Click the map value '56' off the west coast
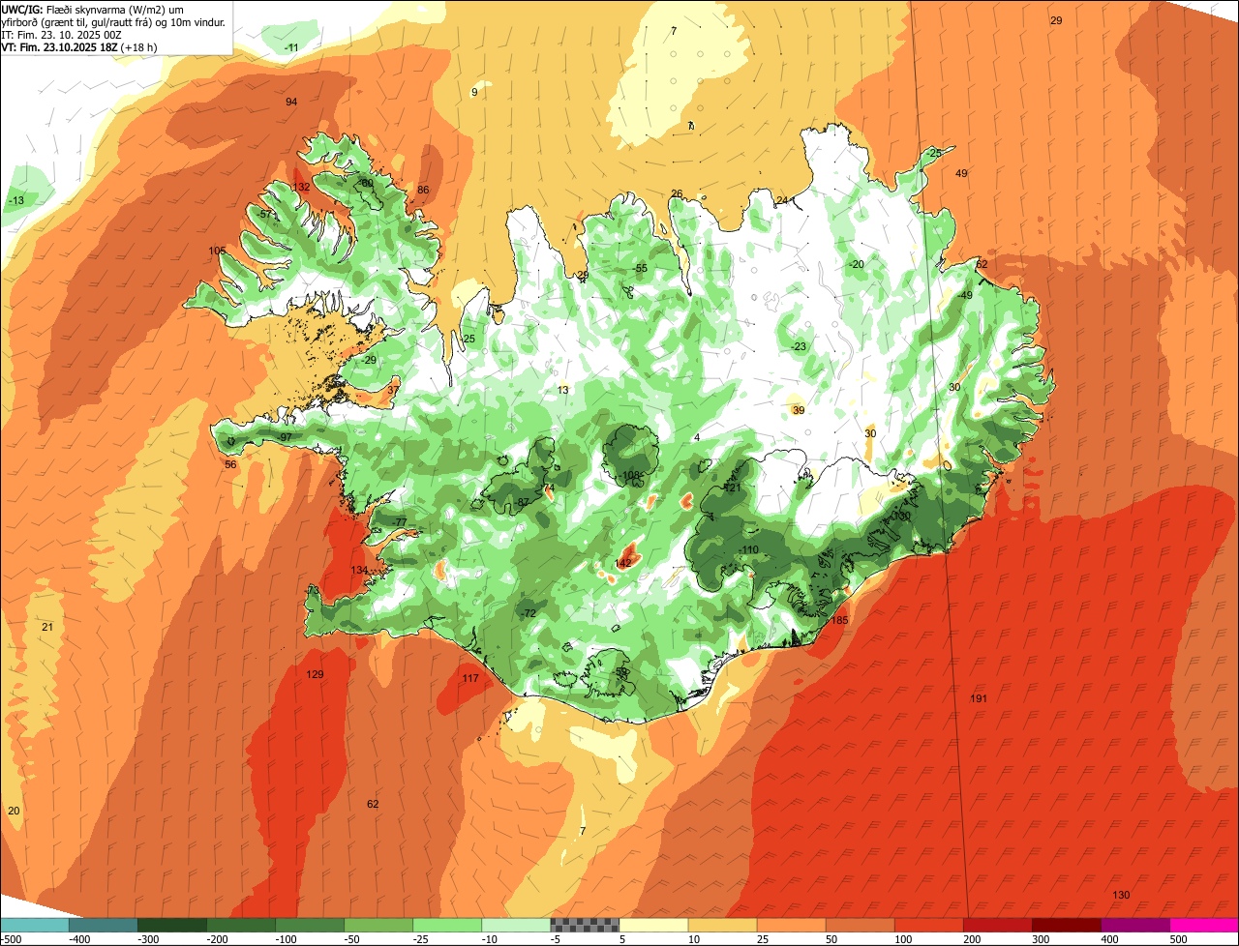The height and width of the screenshot is (946, 1239). click(230, 464)
